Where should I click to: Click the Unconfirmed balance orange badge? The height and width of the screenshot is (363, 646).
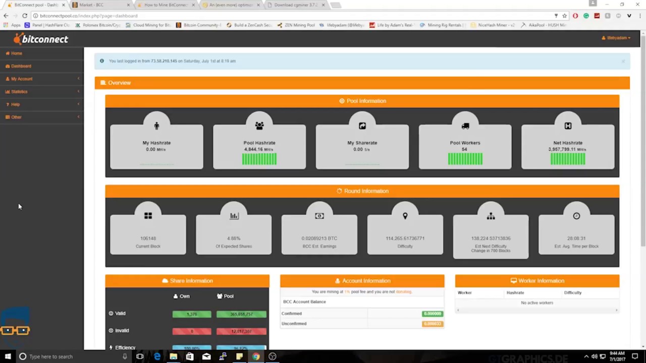(433, 324)
